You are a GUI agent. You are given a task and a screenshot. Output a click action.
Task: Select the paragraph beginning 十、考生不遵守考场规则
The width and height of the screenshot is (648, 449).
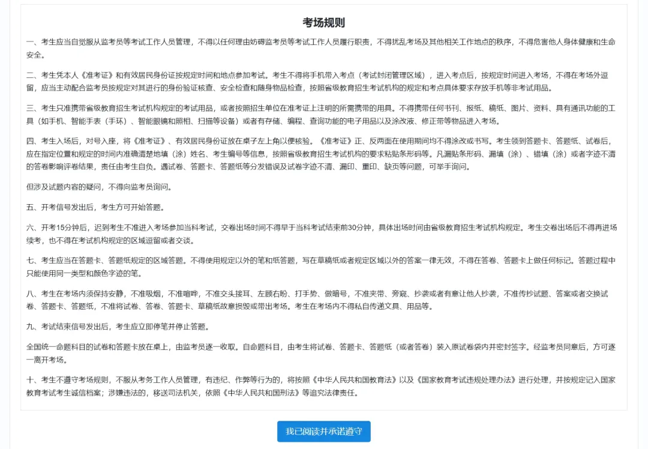(x=321, y=387)
